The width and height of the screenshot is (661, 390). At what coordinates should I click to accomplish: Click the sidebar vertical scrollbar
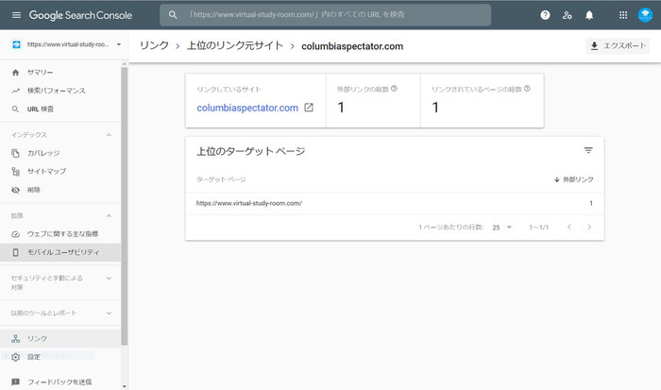pyautogui.click(x=124, y=207)
